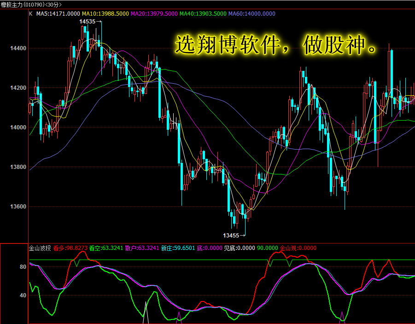
Task: Select the 看空 indicator value label
Action: (106, 248)
